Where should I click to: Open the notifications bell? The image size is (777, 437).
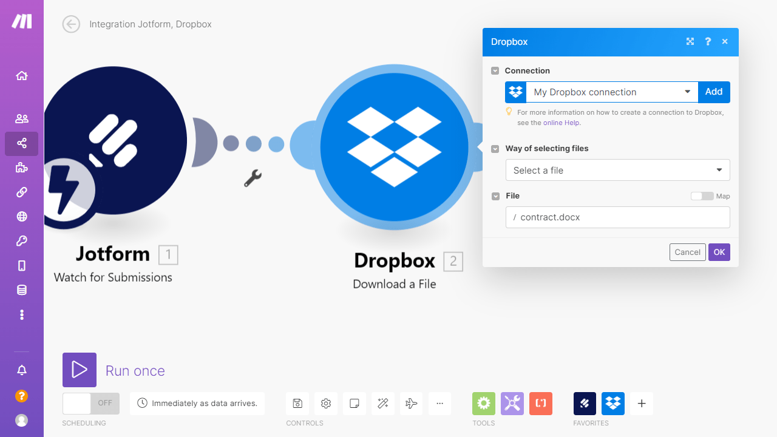[22, 370]
